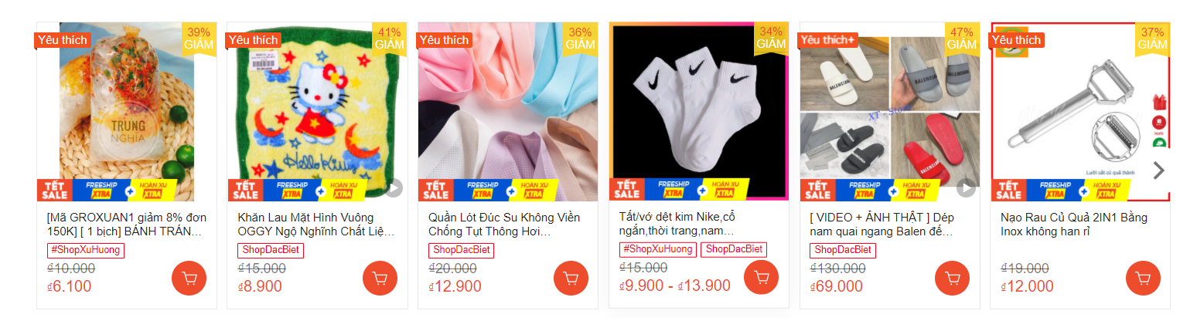Open the ShopDacBiet tag on Nike socks
Screen dimensions: 1180x331
[734, 249]
